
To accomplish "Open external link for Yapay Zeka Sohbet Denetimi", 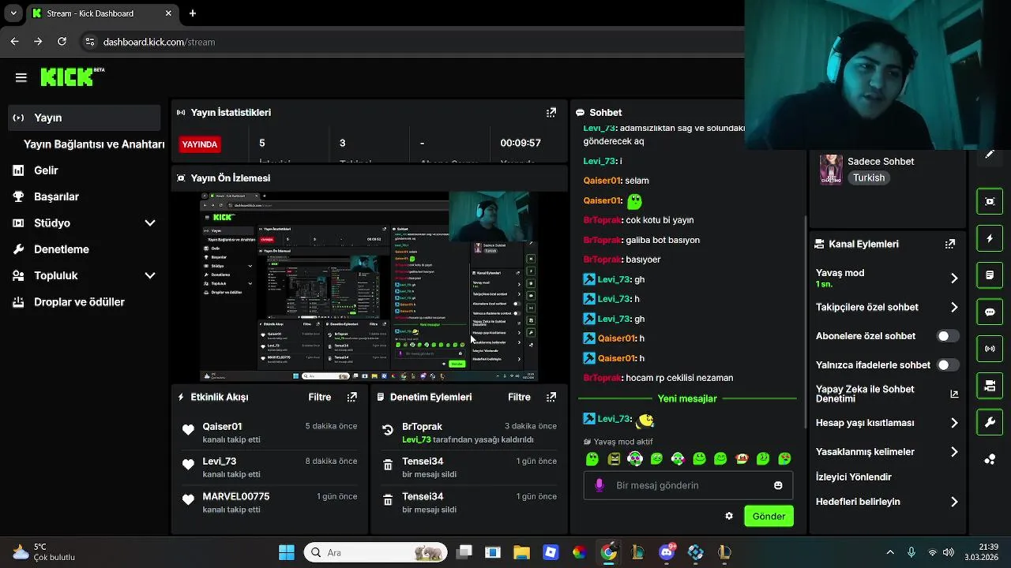I will click(x=954, y=394).
